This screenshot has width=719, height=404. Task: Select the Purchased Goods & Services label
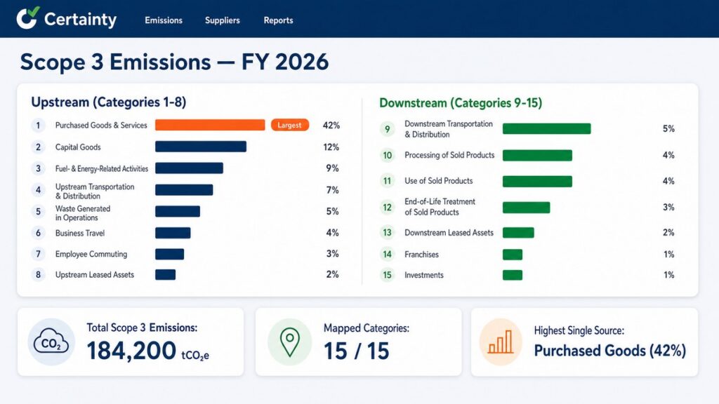pos(101,125)
